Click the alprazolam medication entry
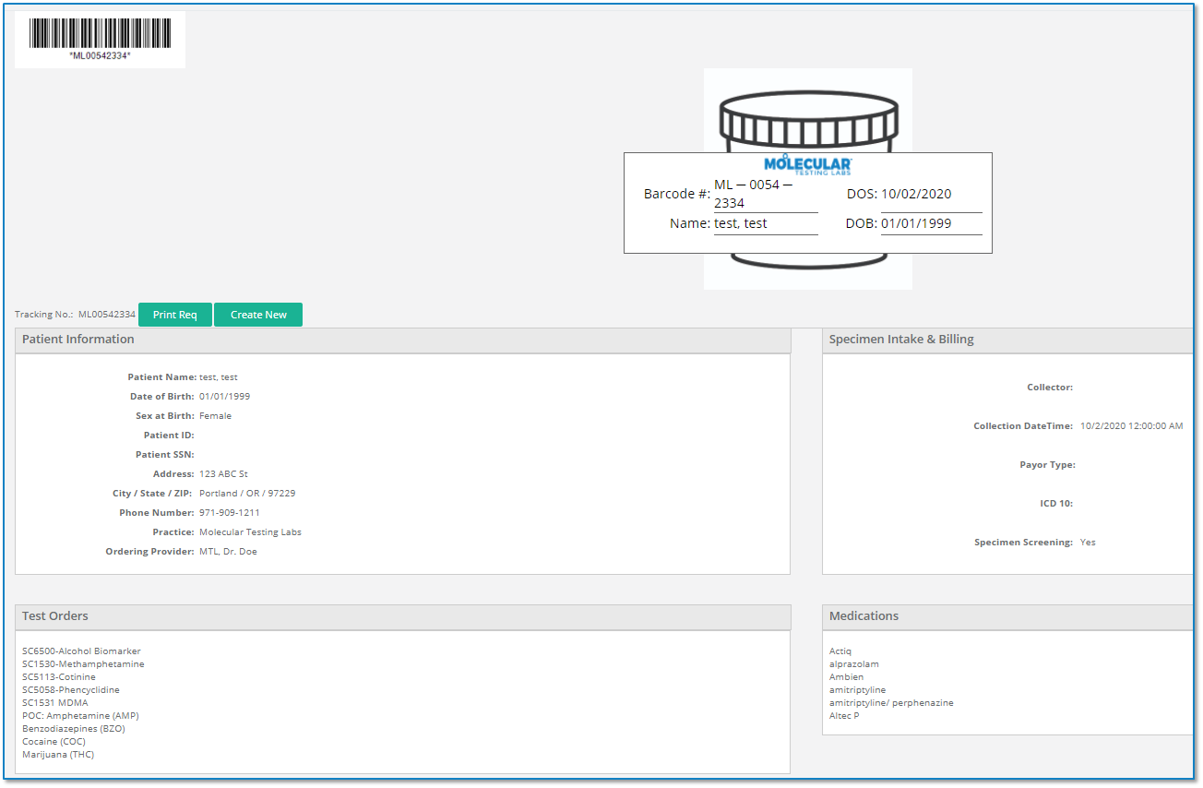This screenshot has height=788, width=1203. point(853,663)
